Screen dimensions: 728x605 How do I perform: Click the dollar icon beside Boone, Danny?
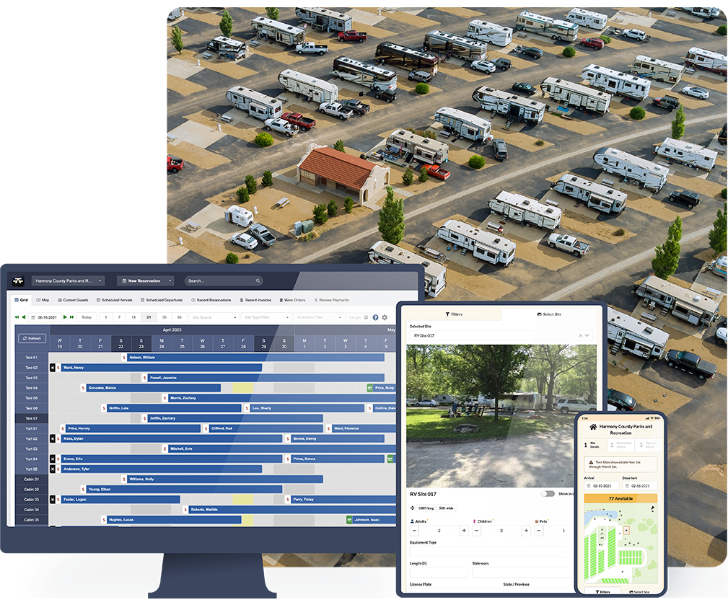tap(288, 438)
